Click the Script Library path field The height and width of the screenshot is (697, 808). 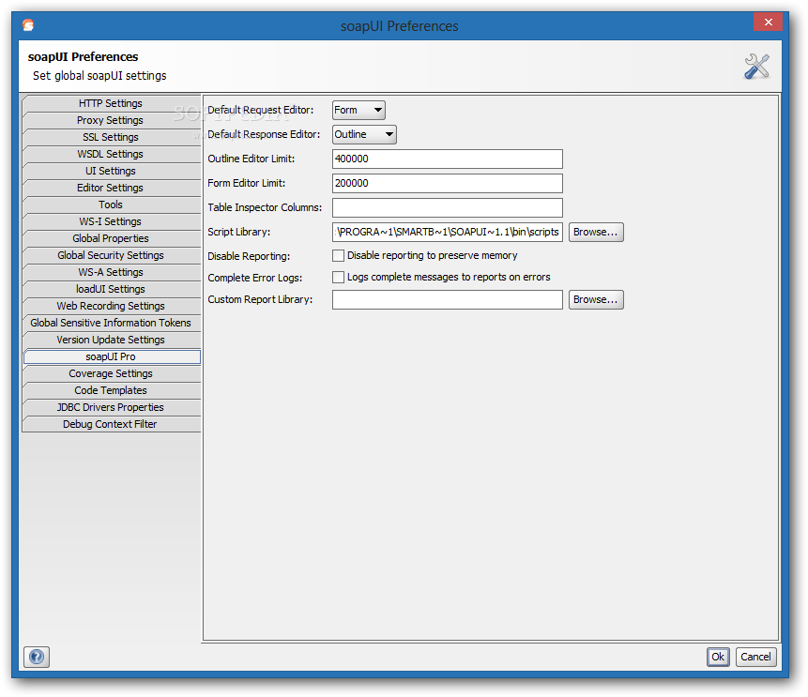[x=448, y=233]
